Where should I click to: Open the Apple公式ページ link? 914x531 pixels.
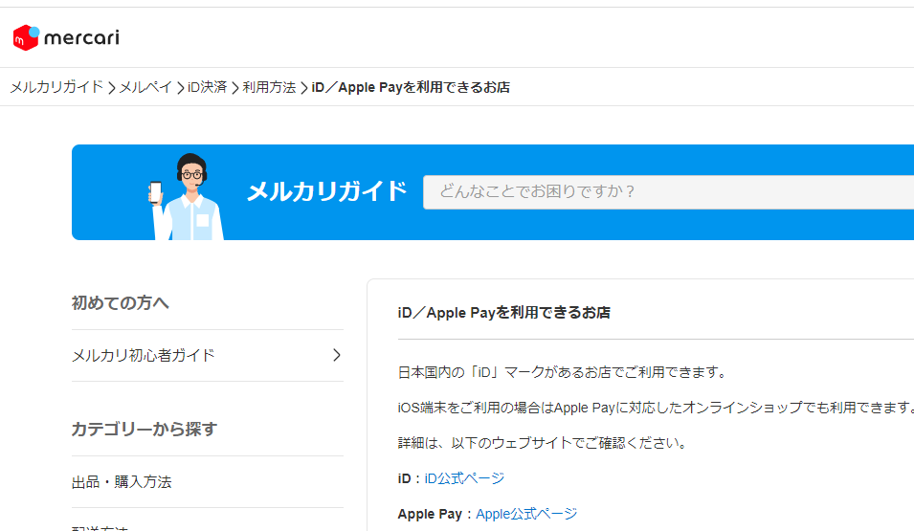pyautogui.click(x=525, y=514)
